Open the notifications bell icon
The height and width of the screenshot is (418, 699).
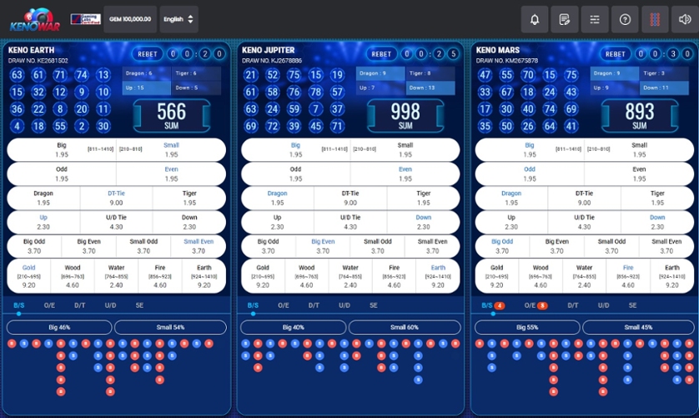click(535, 19)
